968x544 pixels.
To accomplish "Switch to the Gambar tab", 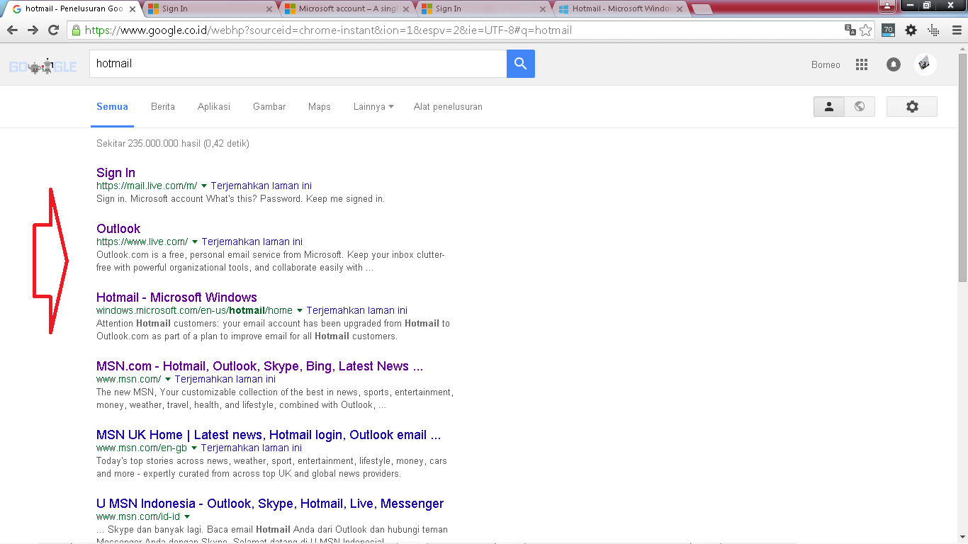I will pos(269,106).
